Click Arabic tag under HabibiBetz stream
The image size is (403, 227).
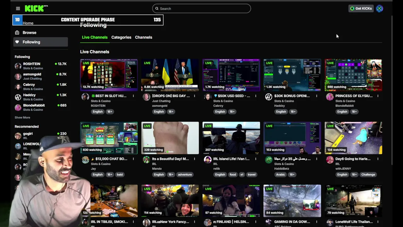point(281,174)
